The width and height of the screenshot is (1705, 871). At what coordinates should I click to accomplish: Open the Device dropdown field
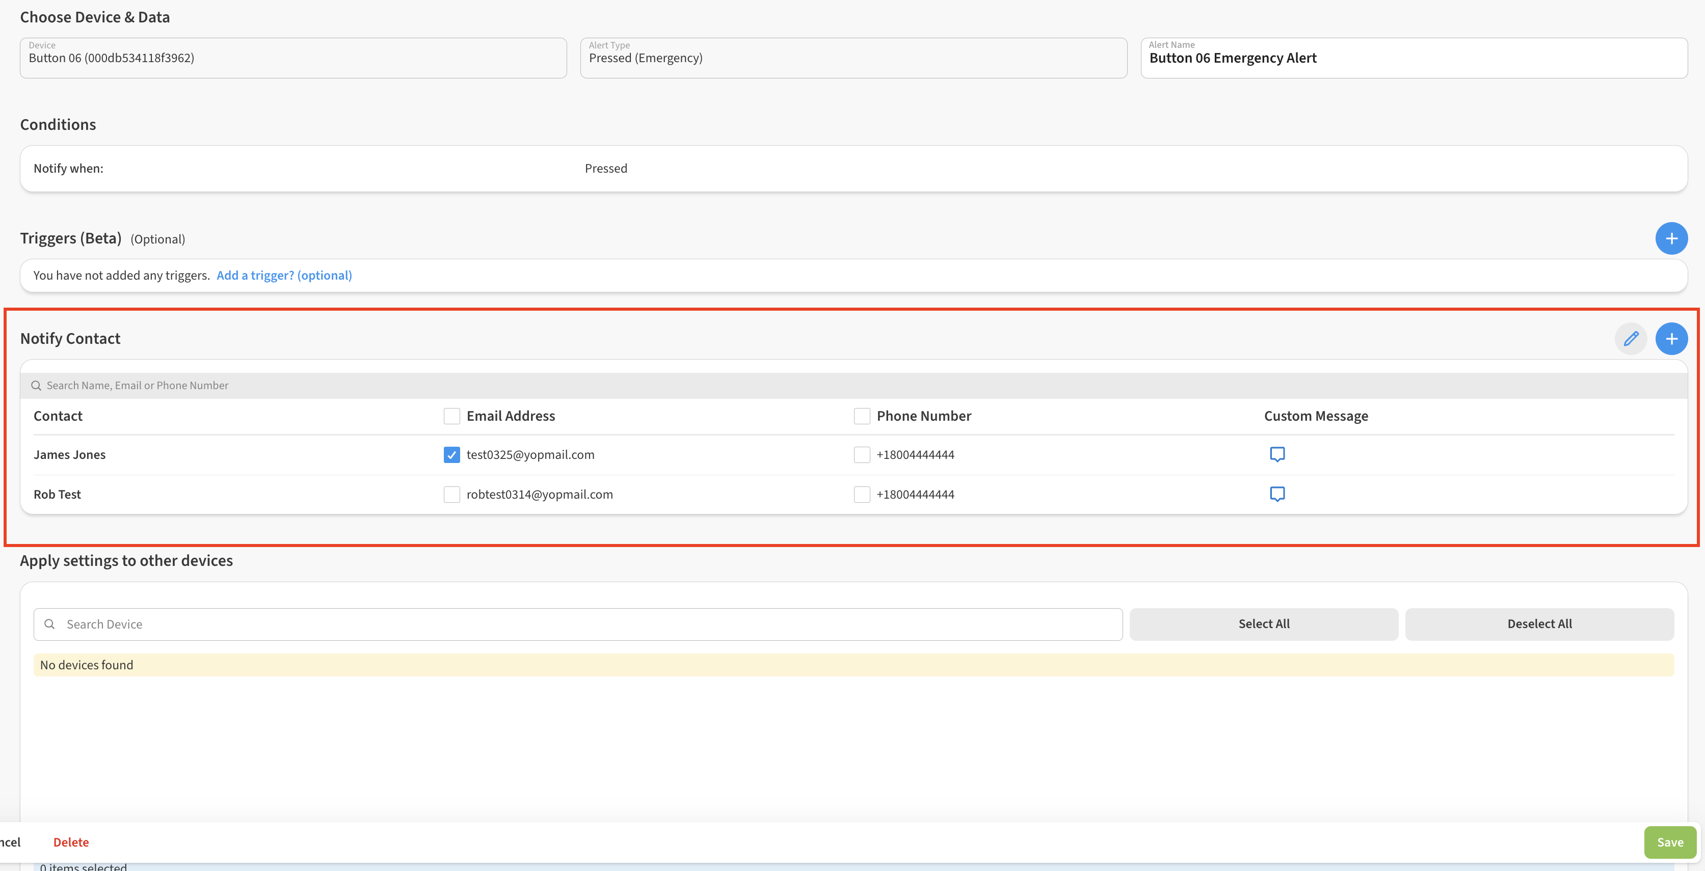click(x=292, y=58)
